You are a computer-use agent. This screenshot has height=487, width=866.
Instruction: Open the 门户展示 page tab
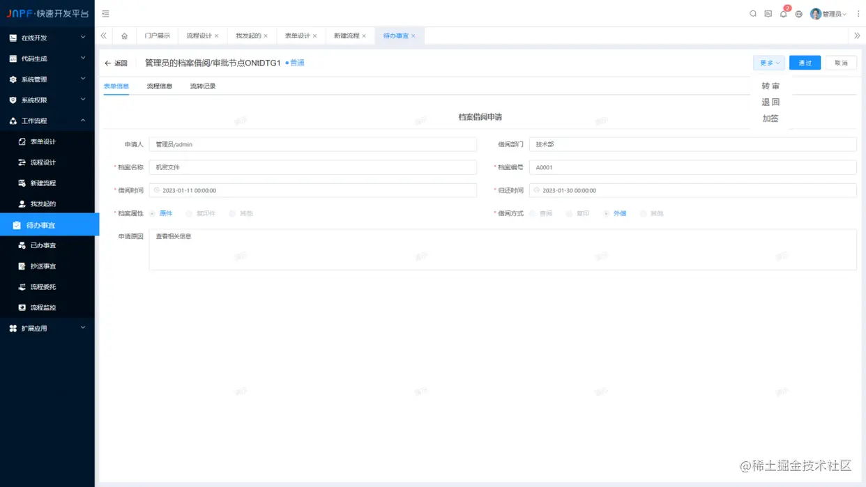click(x=157, y=36)
